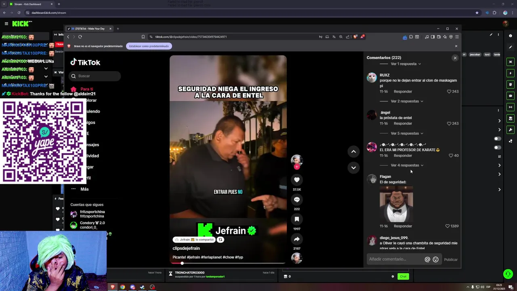Screen dimensions: 517x291
Task: Share the video using the arrow icon
Action: click(x=296, y=239)
